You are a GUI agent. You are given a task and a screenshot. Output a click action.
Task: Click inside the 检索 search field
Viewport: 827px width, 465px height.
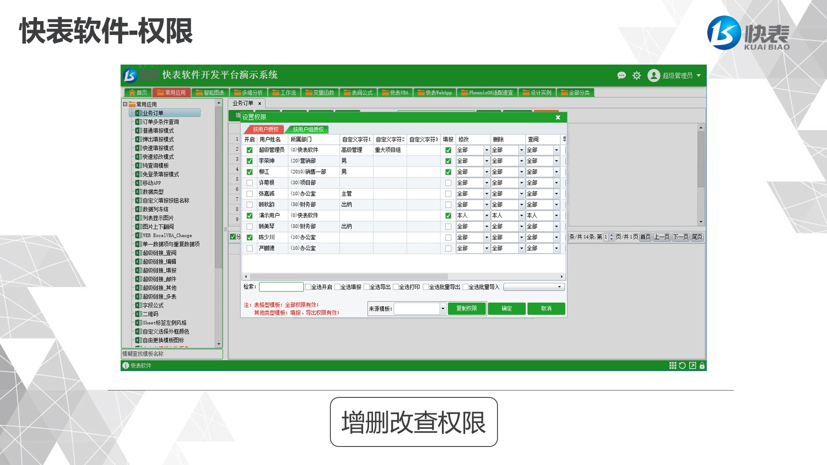click(x=281, y=287)
